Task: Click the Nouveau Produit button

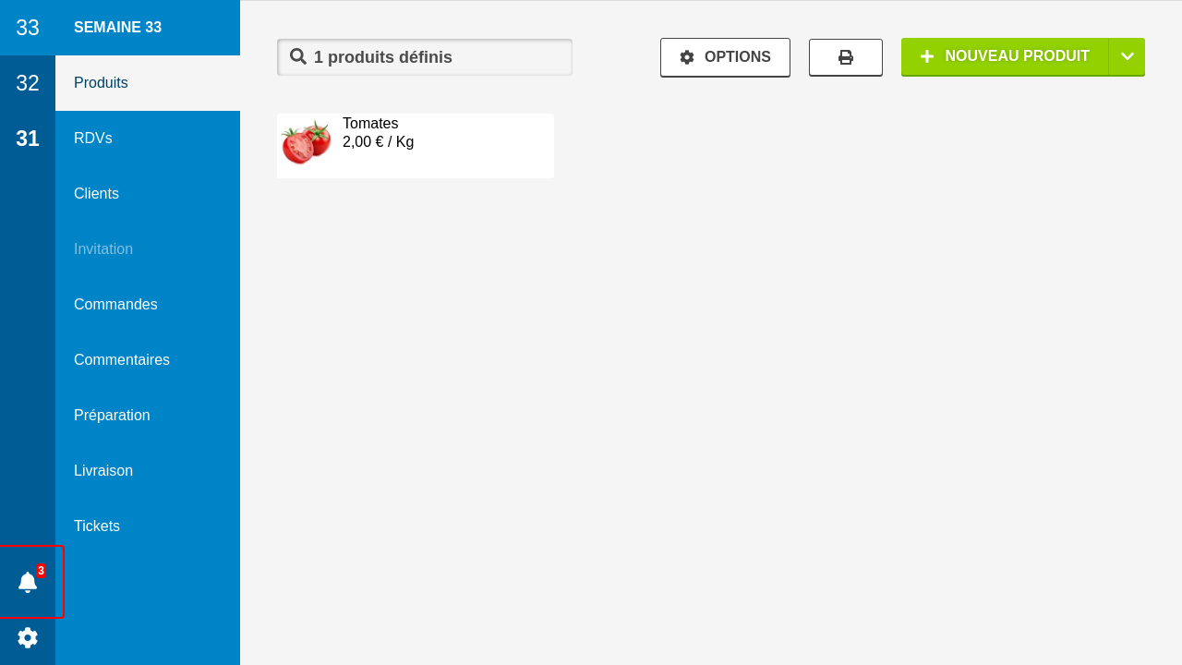Action: point(1005,56)
